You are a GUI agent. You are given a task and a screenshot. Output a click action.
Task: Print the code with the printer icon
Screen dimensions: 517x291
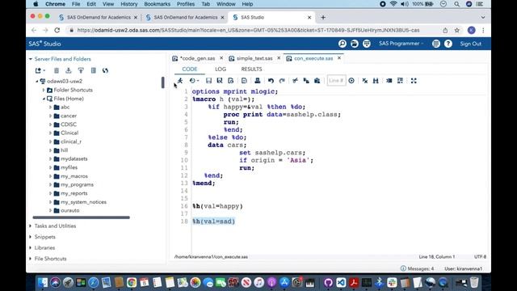click(258, 81)
